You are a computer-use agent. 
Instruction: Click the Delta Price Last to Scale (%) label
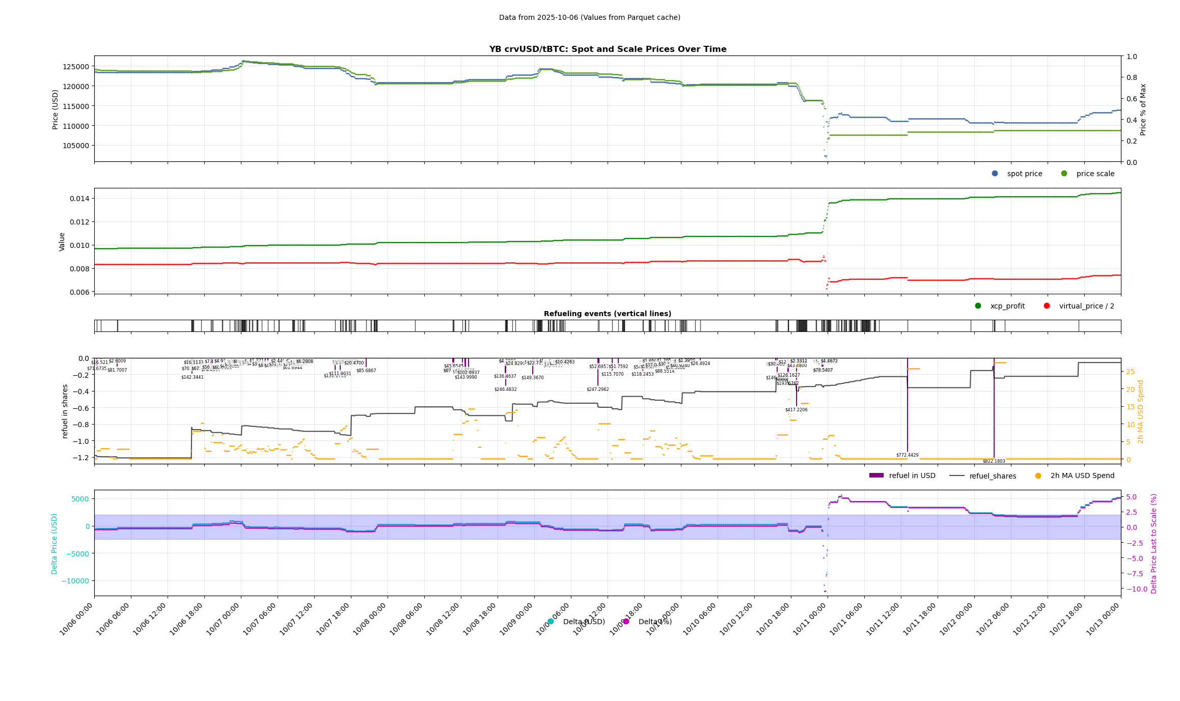pyautogui.click(x=1154, y=543)
